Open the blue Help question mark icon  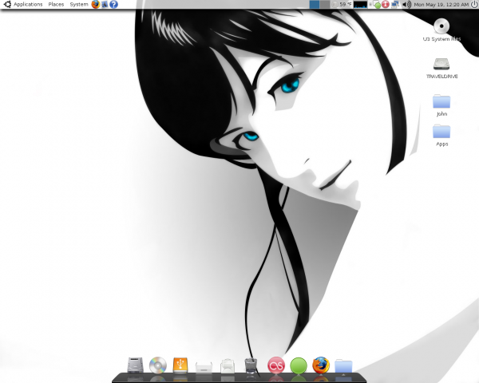(x=113, y=4)
